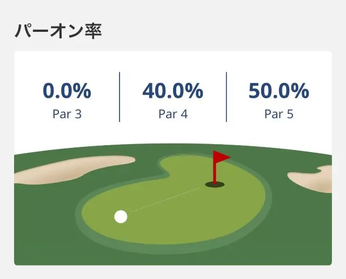
Task: Click the divider between Par 3 and Par 4
Action: pos(119,97)
